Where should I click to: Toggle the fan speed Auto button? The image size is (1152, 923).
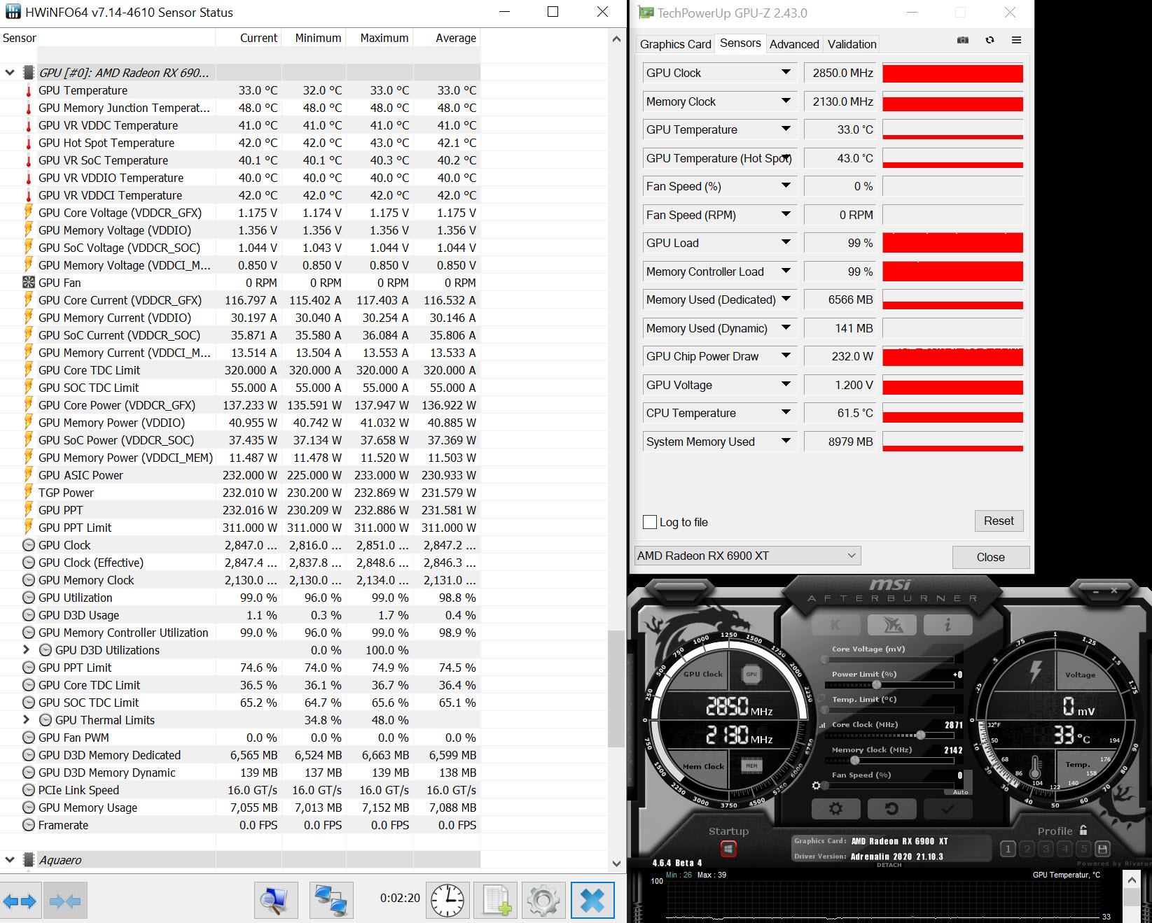pyautogui.click(x=960, y=792)
